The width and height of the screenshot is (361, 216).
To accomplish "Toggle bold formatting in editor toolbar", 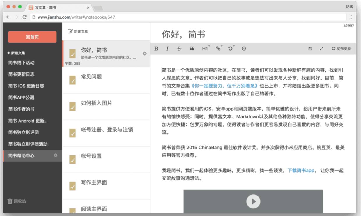I will [x=156, y=49].
